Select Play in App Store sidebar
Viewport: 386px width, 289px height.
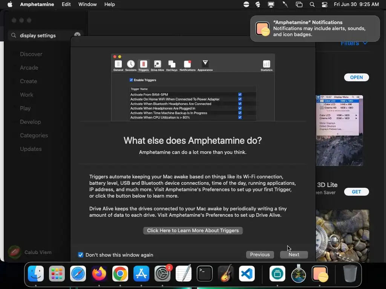pyautogui.click(x=25, y=108)
